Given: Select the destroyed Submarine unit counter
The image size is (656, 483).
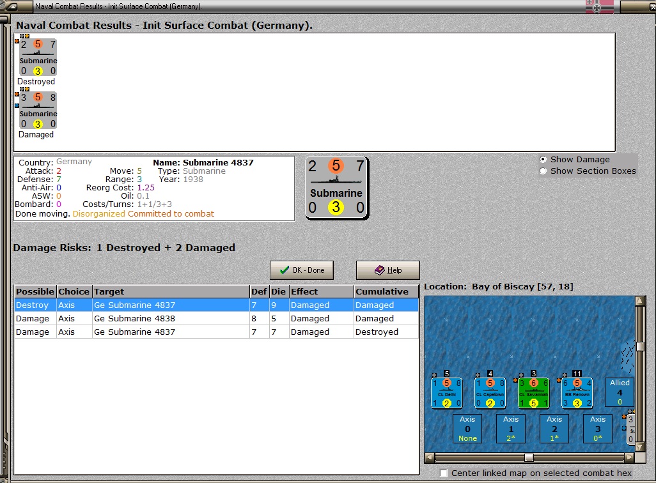Looking at the screenshot, I should click(x=38, y=57).
